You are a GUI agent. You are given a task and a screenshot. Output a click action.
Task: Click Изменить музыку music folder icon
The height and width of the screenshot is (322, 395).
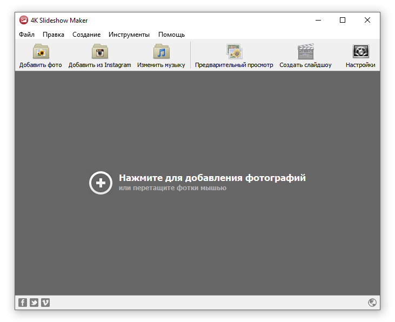pyautogui.click(x=161, y=51)
